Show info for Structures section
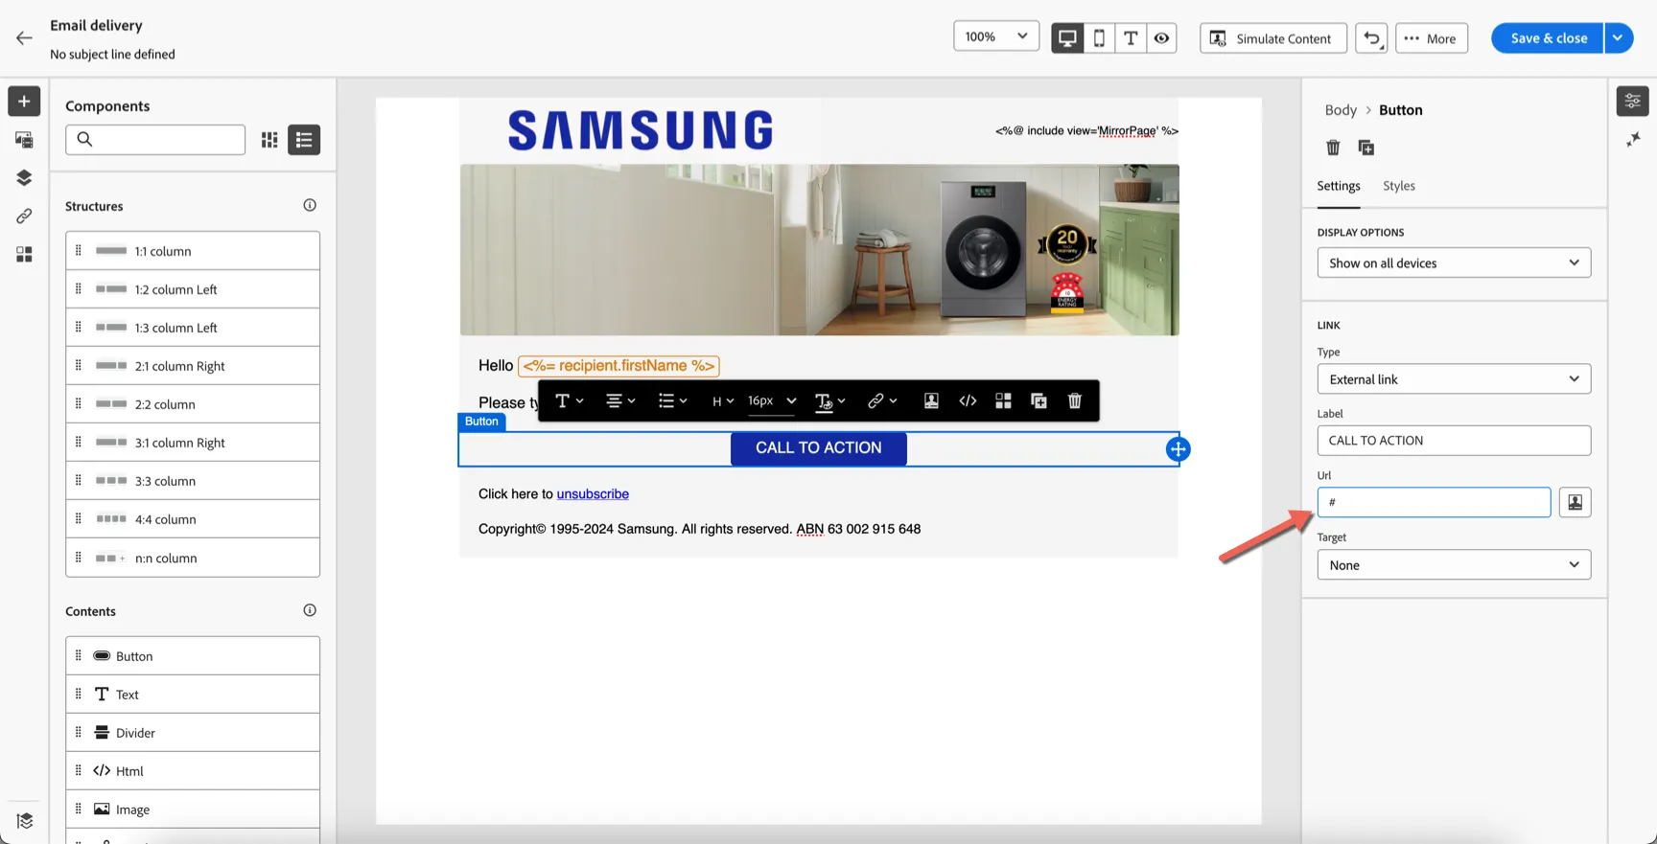Viewport: 1657px width, 844px height. (x=310, y=205)
